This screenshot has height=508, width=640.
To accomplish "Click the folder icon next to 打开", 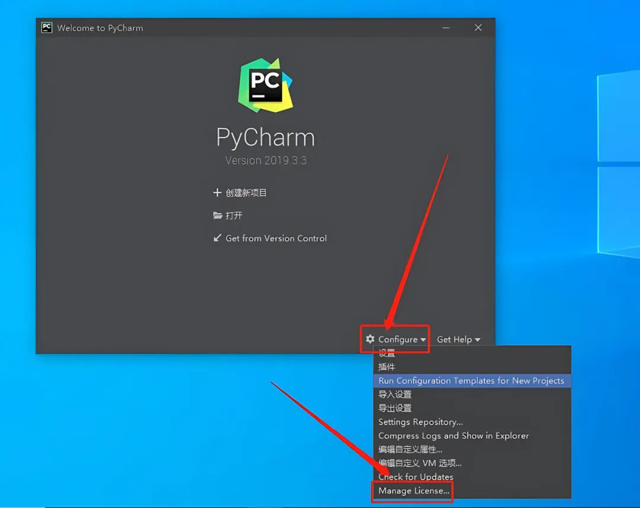I will [217, 216].
